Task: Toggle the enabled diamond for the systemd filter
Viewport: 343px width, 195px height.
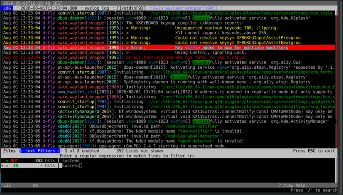Action: click(7, 161)
